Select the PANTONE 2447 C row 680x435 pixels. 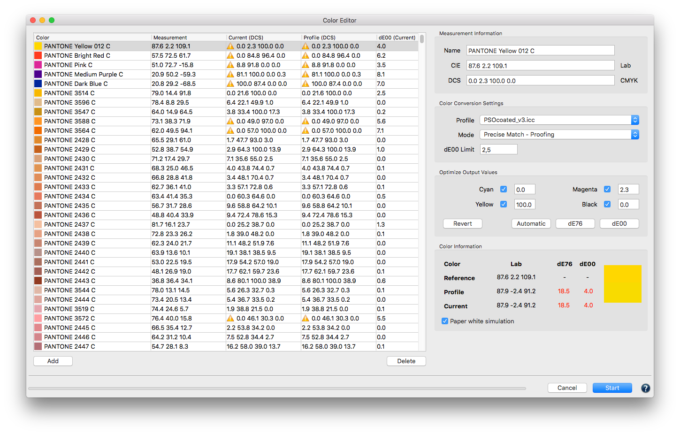coord(226,346)
